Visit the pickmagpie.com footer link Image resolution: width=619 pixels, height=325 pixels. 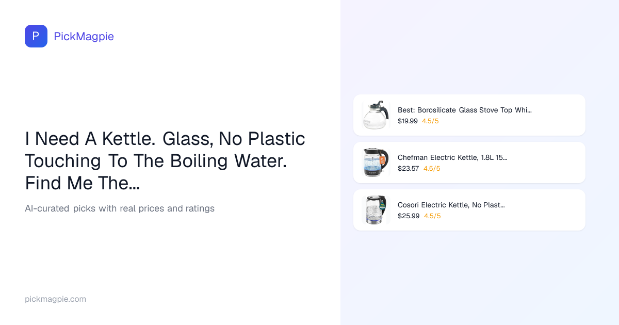[x=55, y=299]
